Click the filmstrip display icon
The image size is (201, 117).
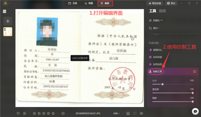128,113
